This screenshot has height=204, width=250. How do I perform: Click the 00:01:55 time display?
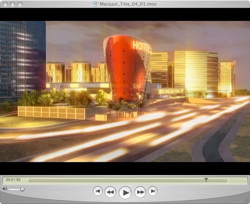[x=13, y=180]
